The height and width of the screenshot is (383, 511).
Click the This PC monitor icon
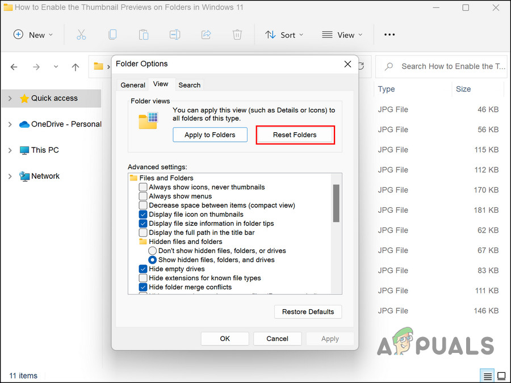click(x=24, y=150)
